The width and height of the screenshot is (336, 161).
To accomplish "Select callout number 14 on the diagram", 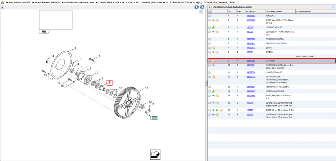I will tap(53, 56).
